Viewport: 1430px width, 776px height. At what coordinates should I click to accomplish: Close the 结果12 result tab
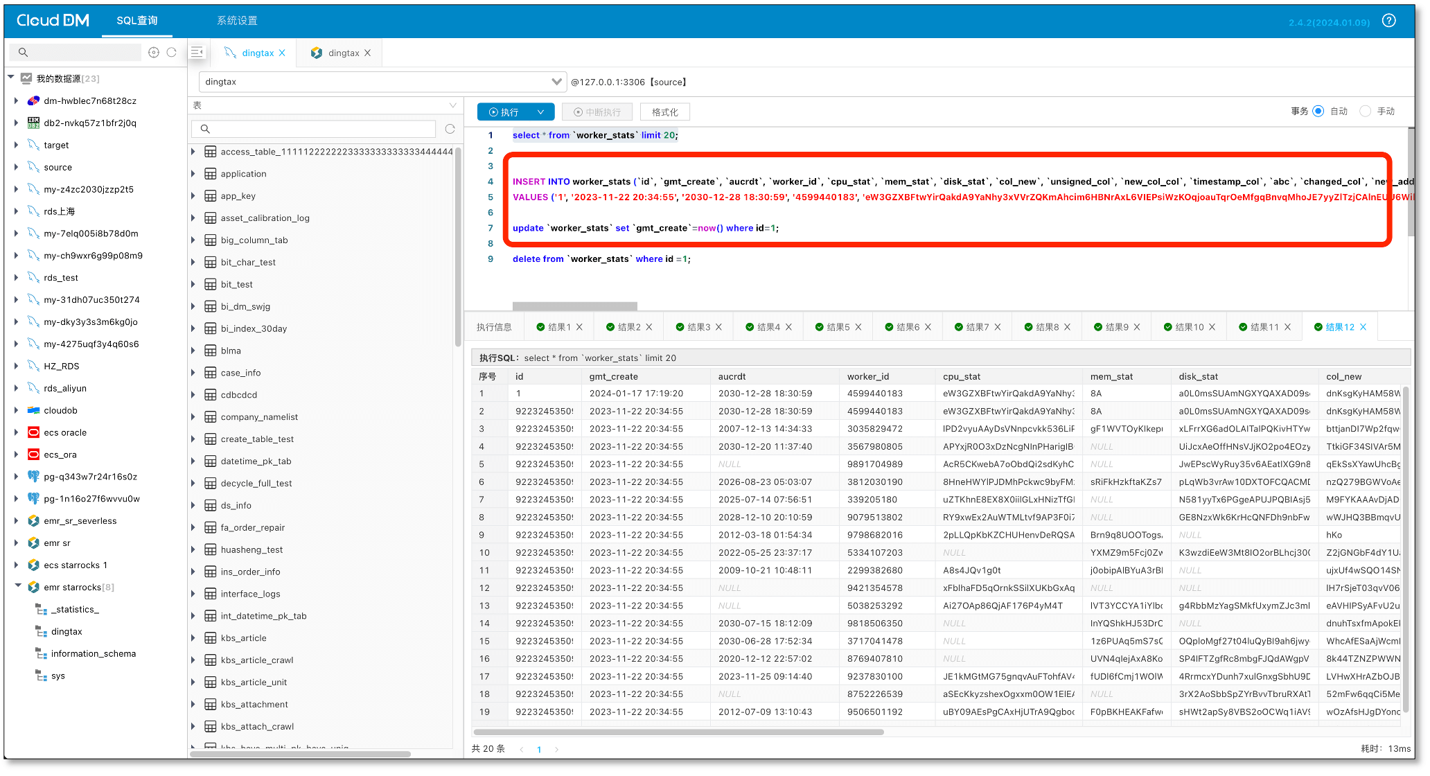pyautogui.click(x=1363, y=327)
